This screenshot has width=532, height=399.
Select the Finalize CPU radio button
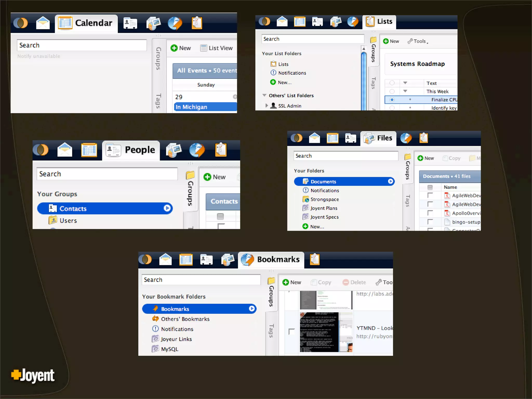click(x=392, y=100)
